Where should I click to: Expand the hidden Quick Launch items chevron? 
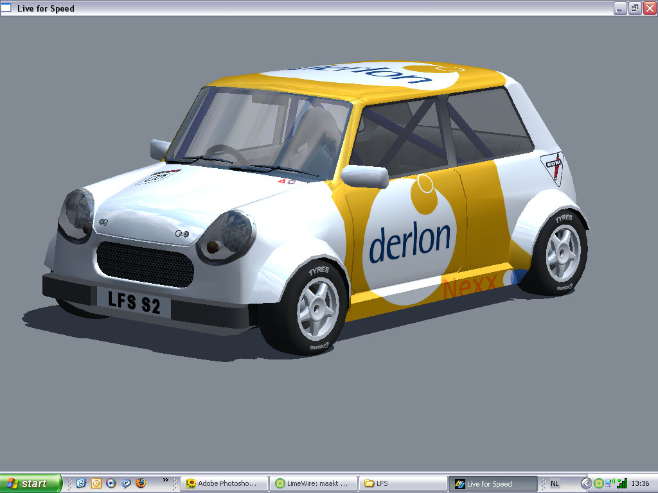click(x=165, y=480)
